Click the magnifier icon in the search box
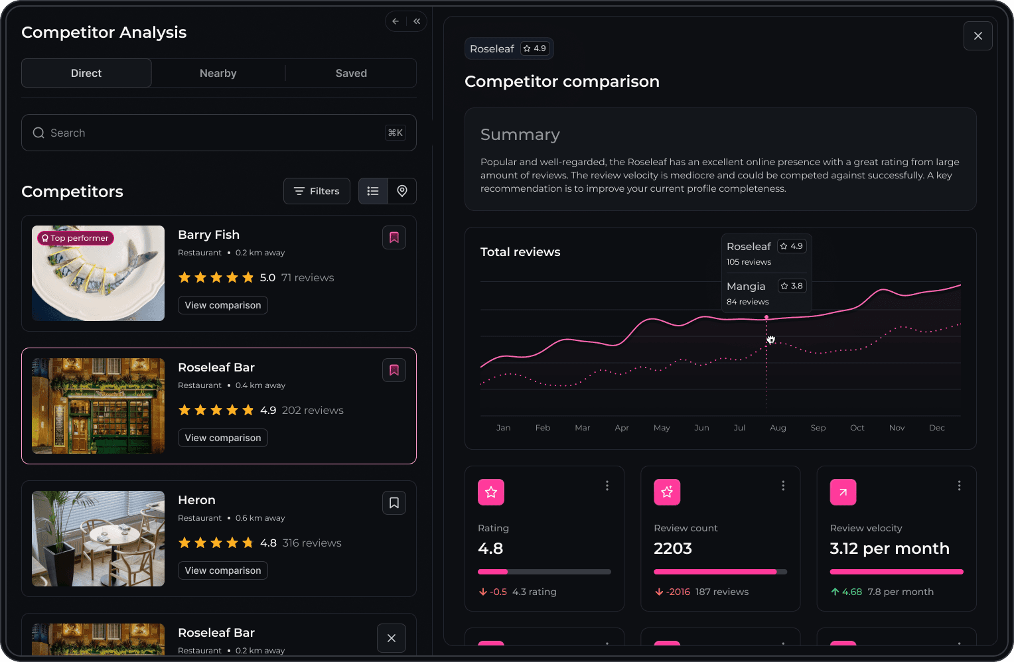This screenshot has width=1014, height=662. click(x=38, y=133)
